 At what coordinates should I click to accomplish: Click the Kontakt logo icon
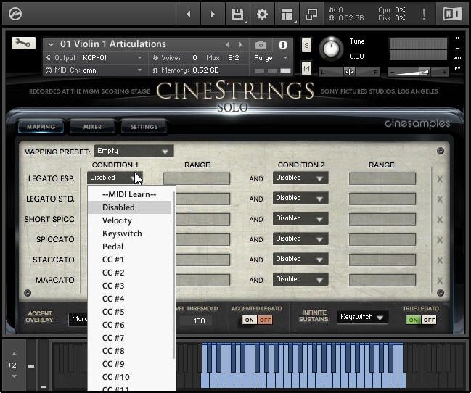click(15, 14)
